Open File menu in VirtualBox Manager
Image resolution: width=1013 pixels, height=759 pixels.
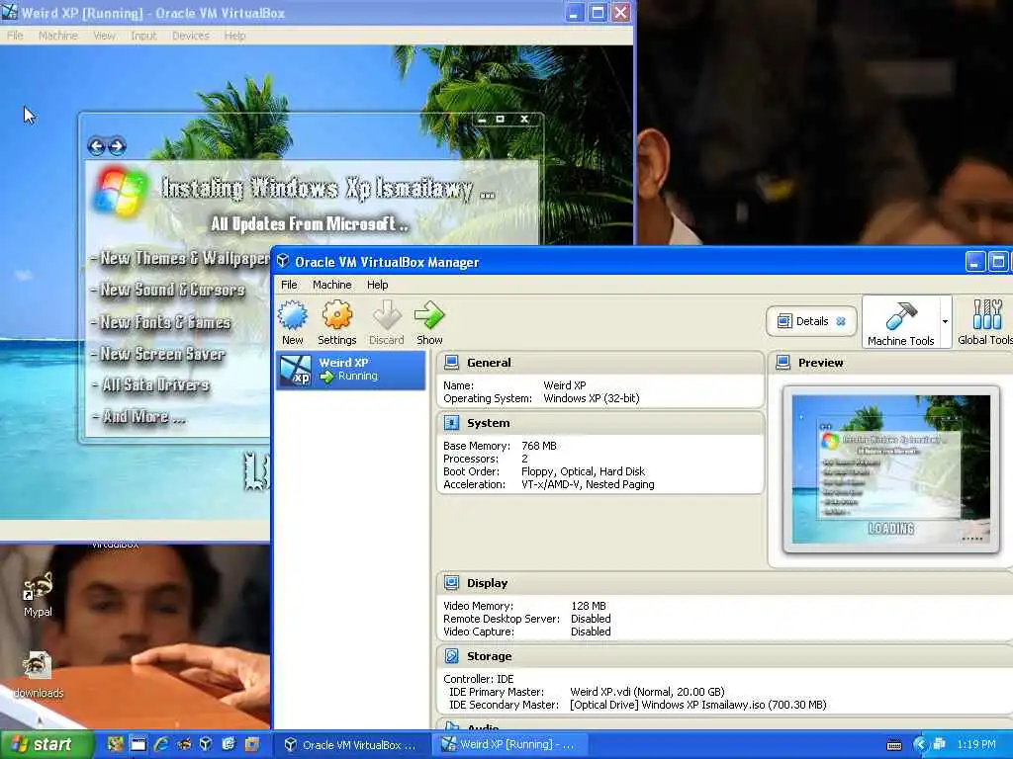(289, 285)
